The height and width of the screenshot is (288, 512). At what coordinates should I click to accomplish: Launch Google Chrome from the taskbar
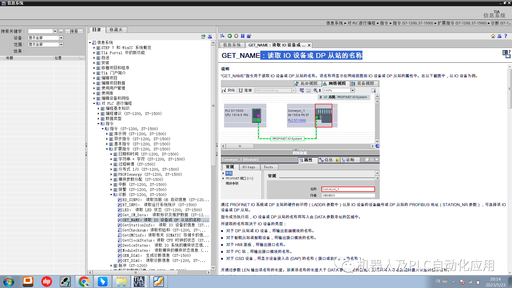coord(84,281)
